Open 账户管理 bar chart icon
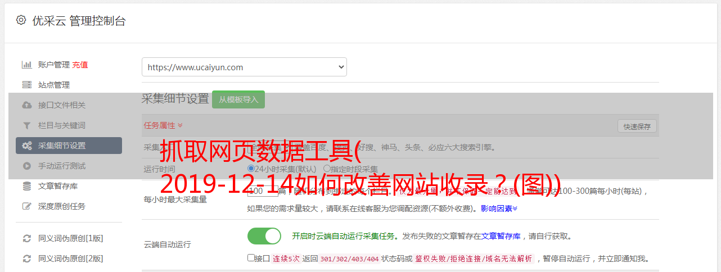The height and width of the screenshot is (272, 721). (26, 65)
